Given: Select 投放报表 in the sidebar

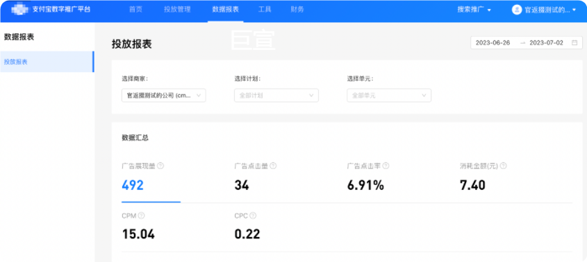Looking at the screenshot, I should pyautogui.click(x=47, y=62).
